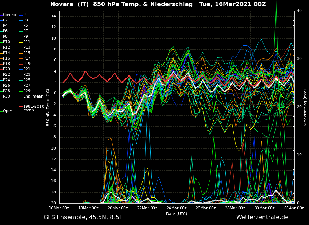Click the Control legend entry
309x225 pixels.
click(8, 15)
